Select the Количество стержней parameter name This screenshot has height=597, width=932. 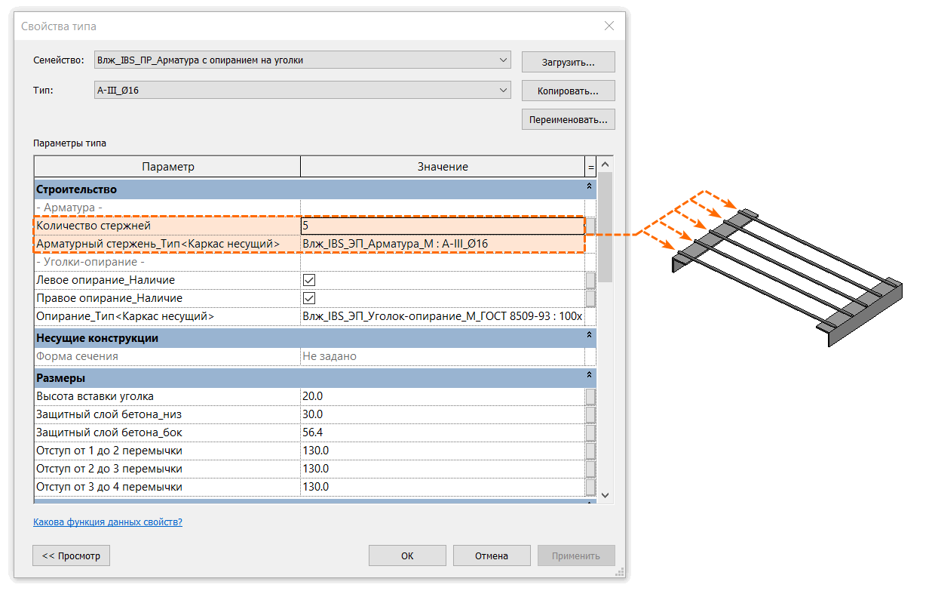(x=94, y=226)
